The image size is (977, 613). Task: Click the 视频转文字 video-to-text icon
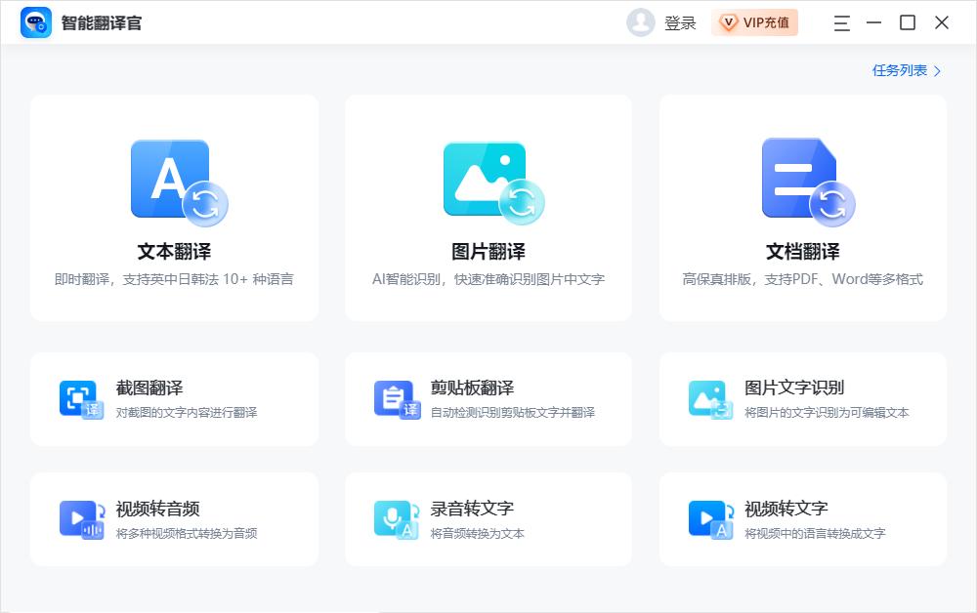(x=709, y=518)
